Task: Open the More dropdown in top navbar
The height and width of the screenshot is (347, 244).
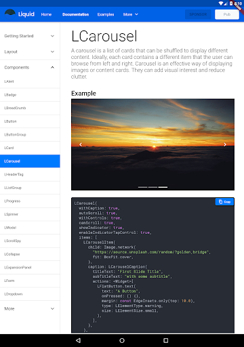Action: 131,14
